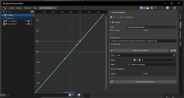Uncheck the Z Location mute checkbox

point(29,24)
